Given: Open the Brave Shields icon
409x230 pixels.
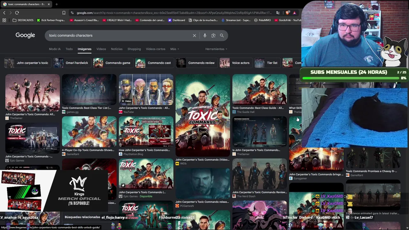Looking at the screenshot, I should pos(288,13).
